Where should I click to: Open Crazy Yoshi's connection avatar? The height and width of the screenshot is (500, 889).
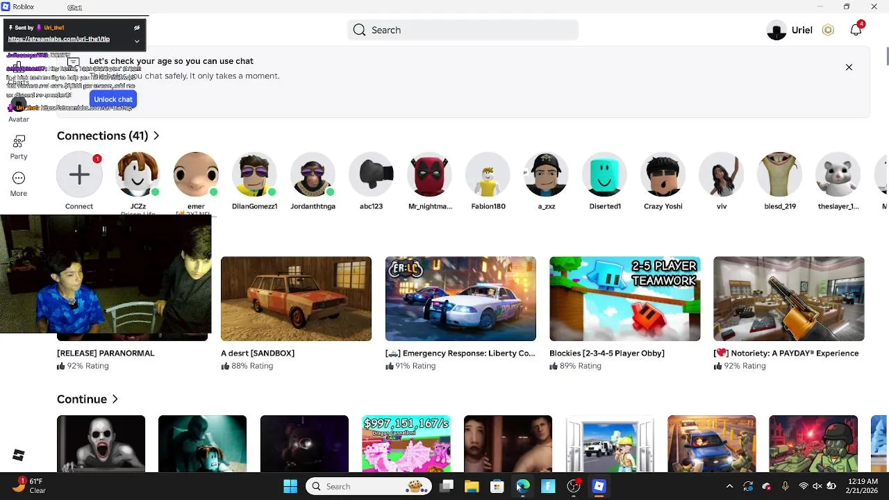click(x=663, y=174)
